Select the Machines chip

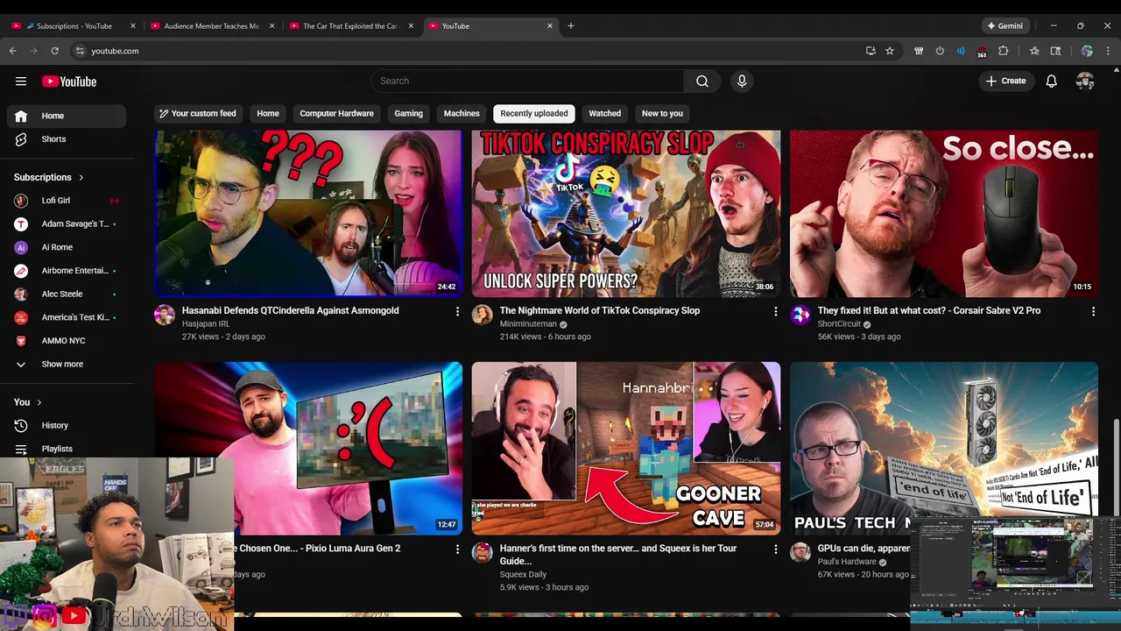(x=462, y=113)
